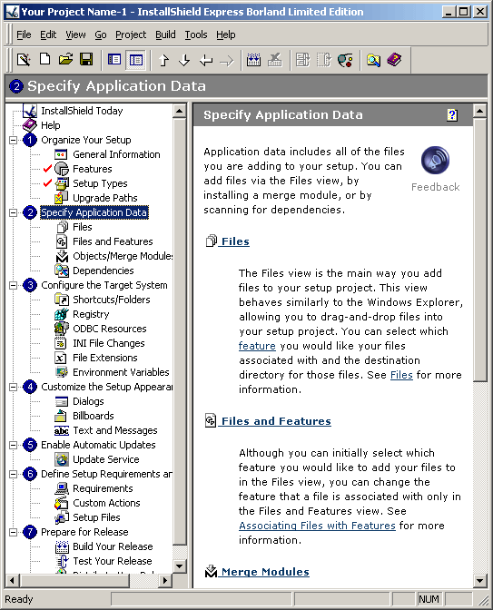
Task: Click the Feedback speaker icon
Action: coord(435,160)
